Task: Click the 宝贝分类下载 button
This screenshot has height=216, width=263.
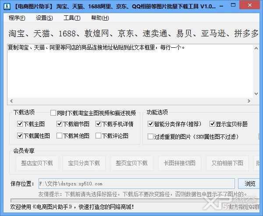Action: tap(84, 163)
